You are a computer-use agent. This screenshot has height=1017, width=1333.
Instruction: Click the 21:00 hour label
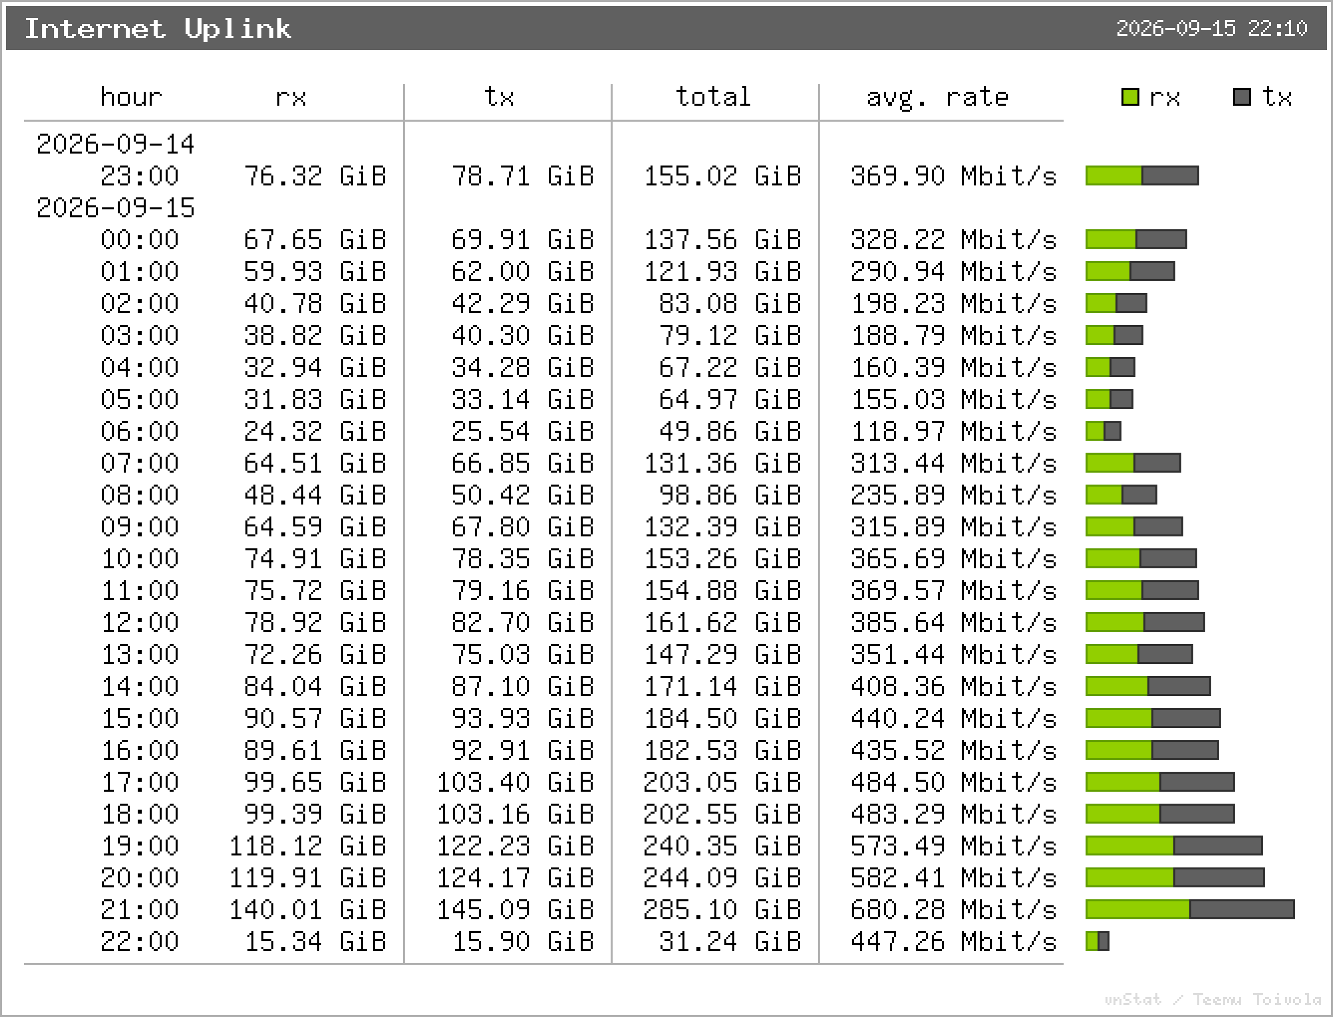click(140, 910)
